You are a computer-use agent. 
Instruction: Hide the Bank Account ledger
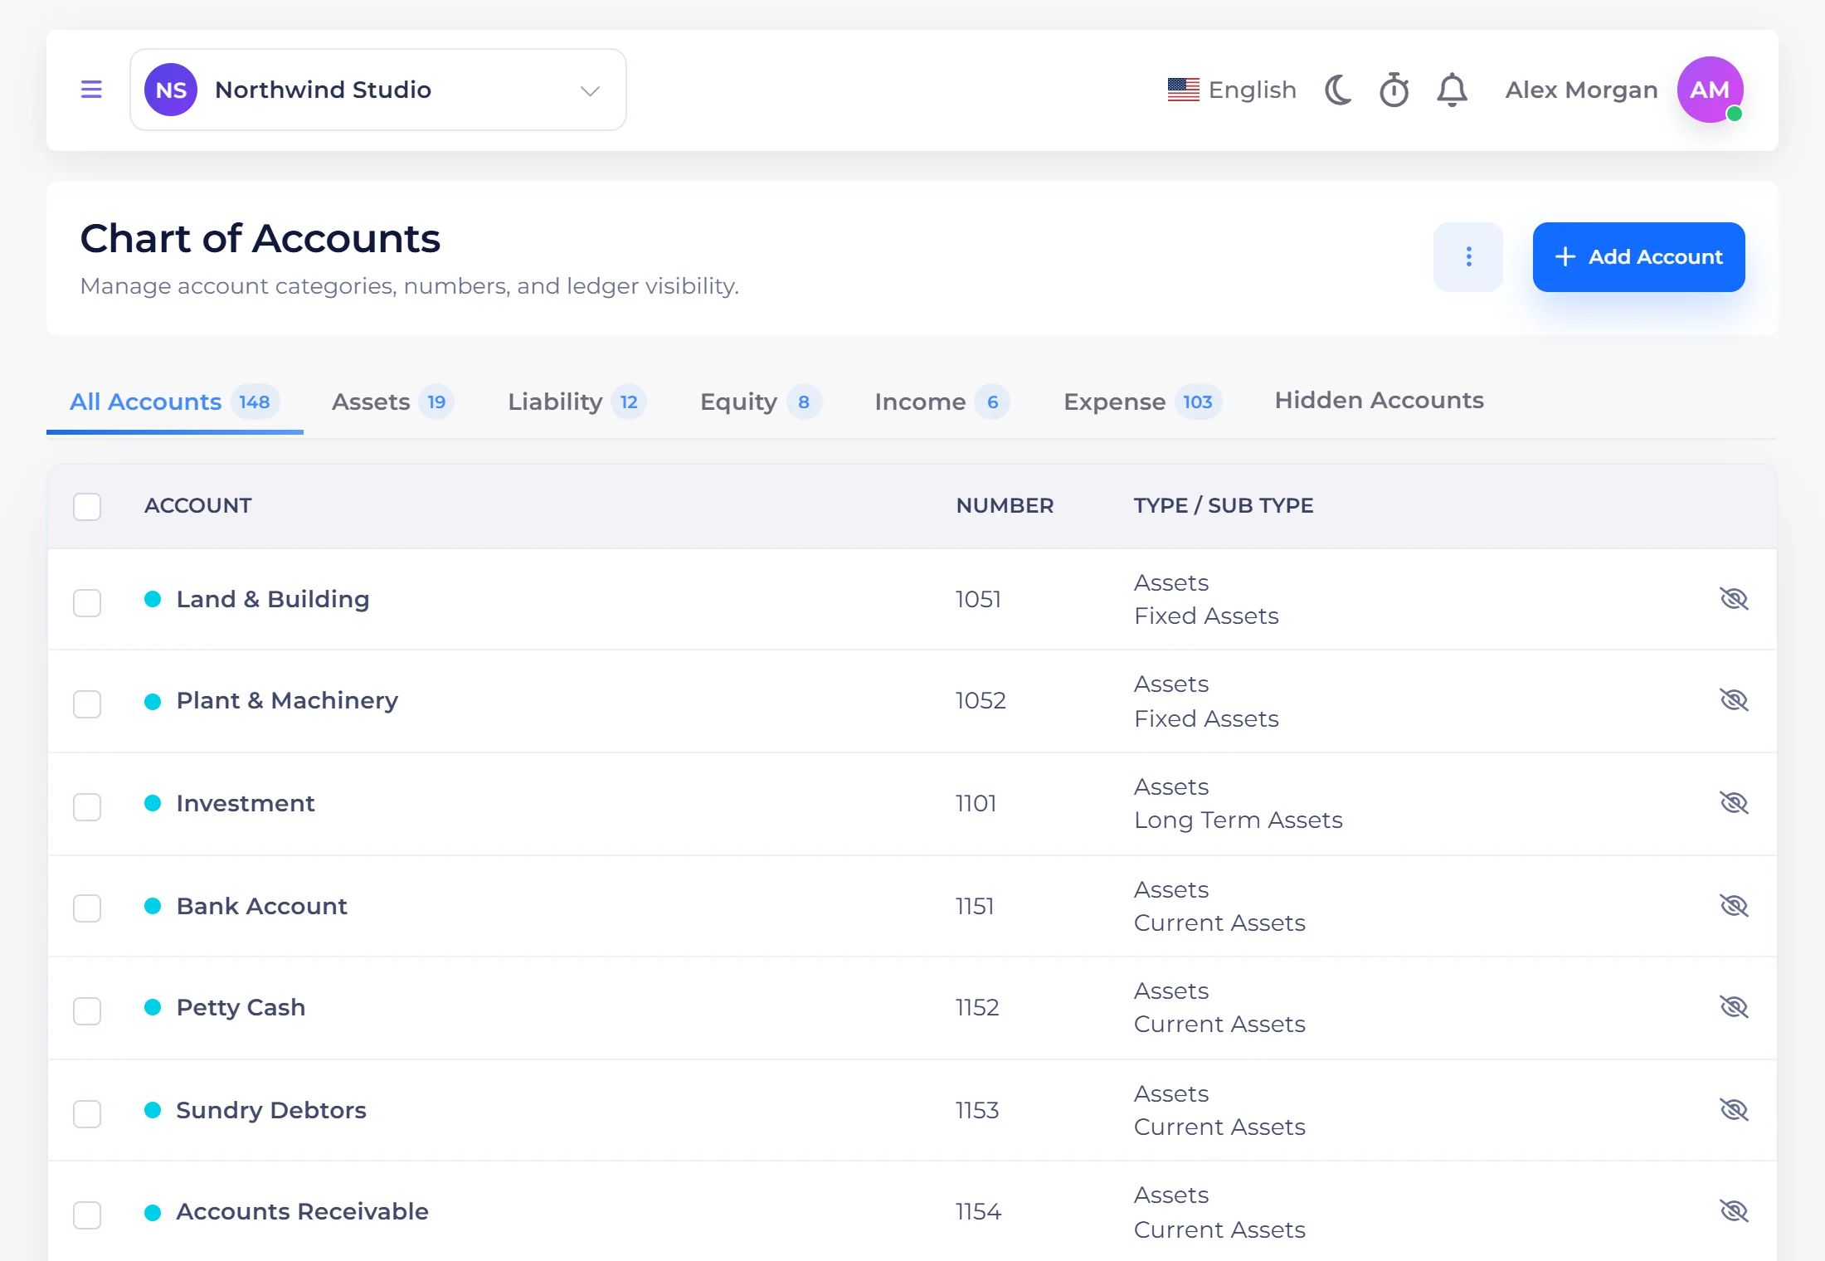coord(1734,906)
